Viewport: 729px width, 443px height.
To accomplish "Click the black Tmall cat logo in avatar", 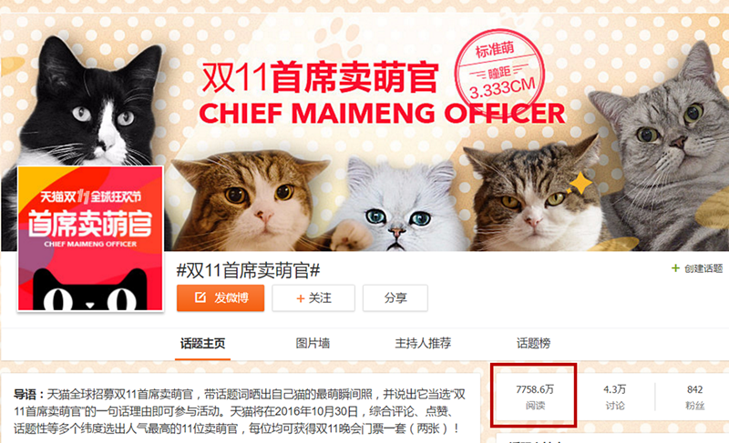I will pos(90,289).
